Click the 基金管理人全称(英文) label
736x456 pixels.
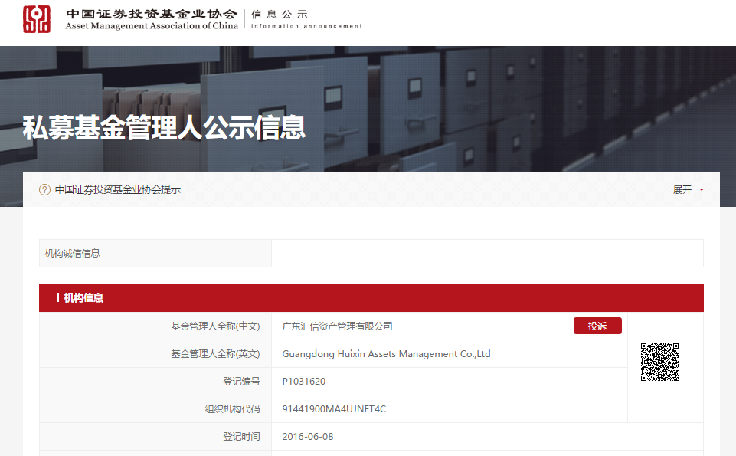pos(215,354)
